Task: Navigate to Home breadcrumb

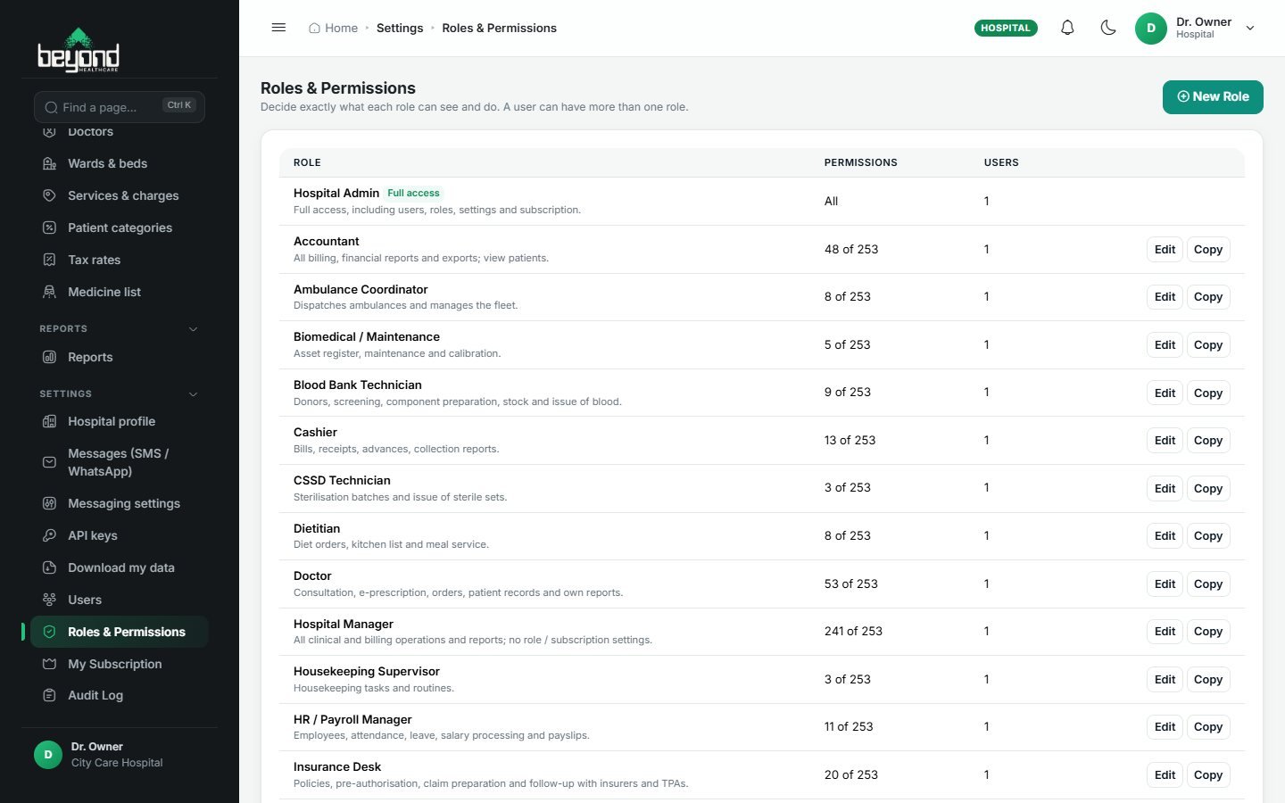Action: pyautogui.click(x=333, y=28)
